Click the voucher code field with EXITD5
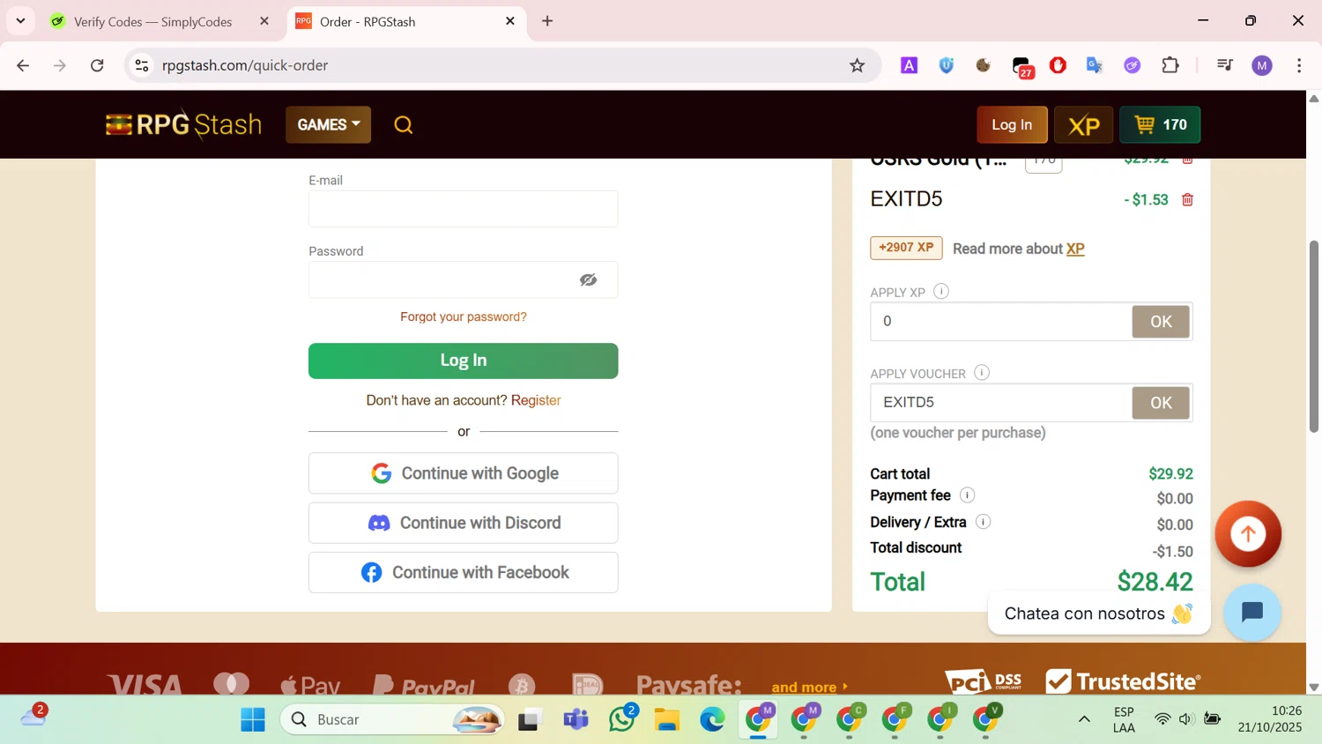Image resolution: width=1322 pixels, height=744 pixels. click(1001, 403)
